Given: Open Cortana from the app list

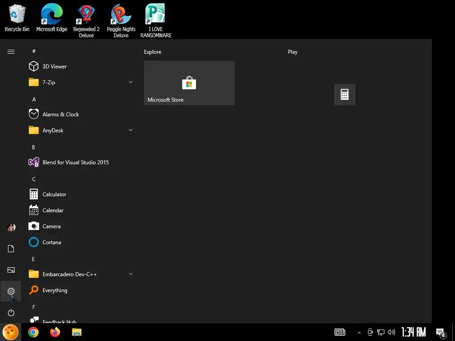Looking at the screenshot, I should (x=81, y=242).
